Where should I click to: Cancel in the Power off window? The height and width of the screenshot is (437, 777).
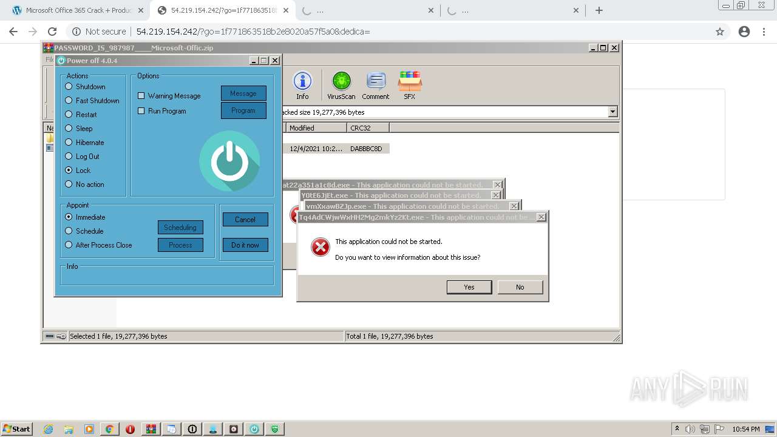pos(245,220)
